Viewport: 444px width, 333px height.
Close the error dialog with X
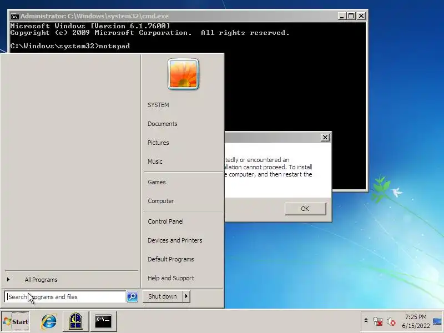tap(325, 137)
